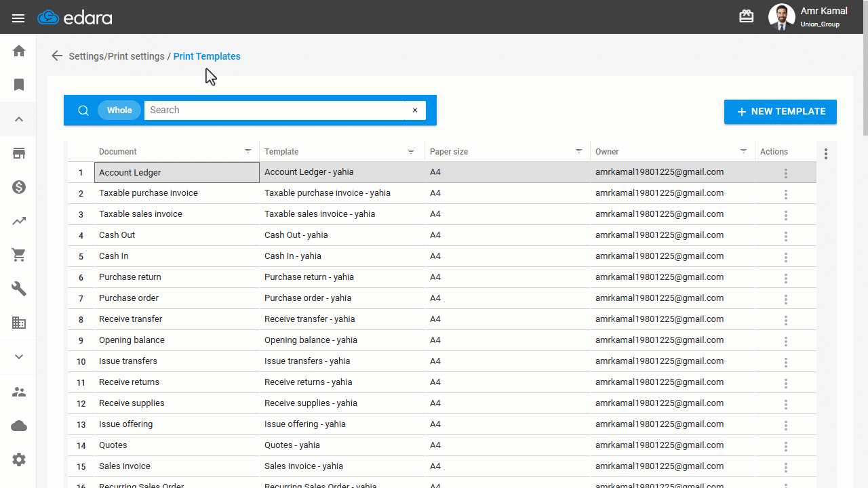Open Settings/Print settings breadcrumb link
This screenshot has height=488, width=868.
117,56
